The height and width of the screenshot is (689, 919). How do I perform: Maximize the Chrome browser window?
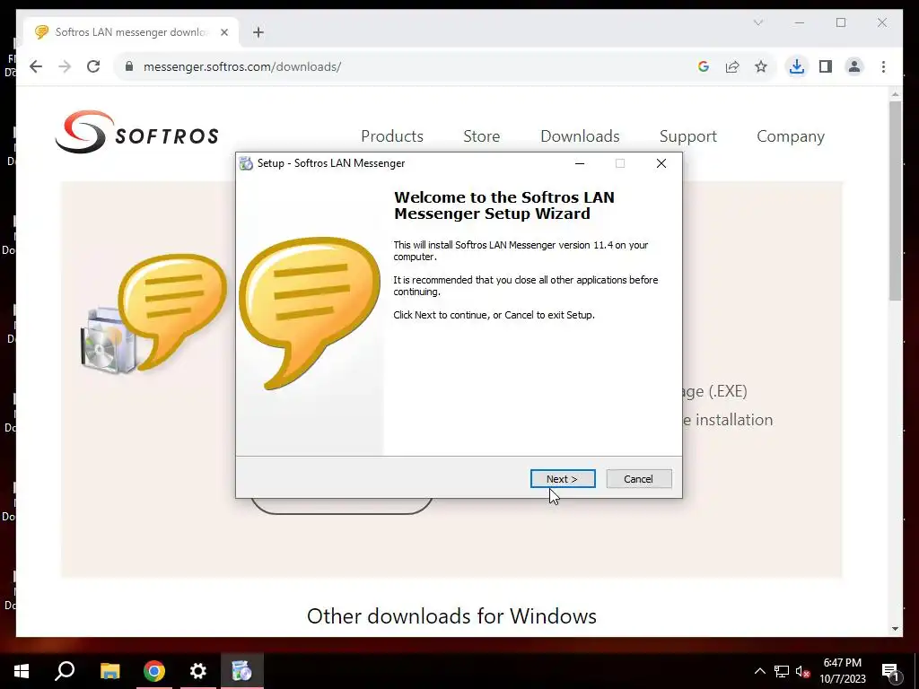click(x=841, y=22)
